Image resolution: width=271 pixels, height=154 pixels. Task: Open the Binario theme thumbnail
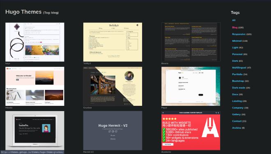(x=191, y=42)
